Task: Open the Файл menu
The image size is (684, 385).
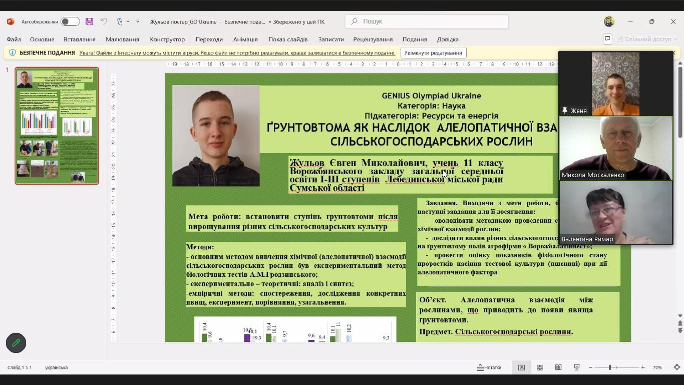Action: tap(14, 39)
